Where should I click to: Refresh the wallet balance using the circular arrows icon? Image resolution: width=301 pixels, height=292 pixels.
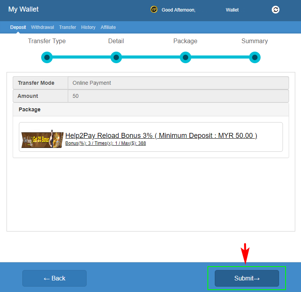[x=276, y=10]
